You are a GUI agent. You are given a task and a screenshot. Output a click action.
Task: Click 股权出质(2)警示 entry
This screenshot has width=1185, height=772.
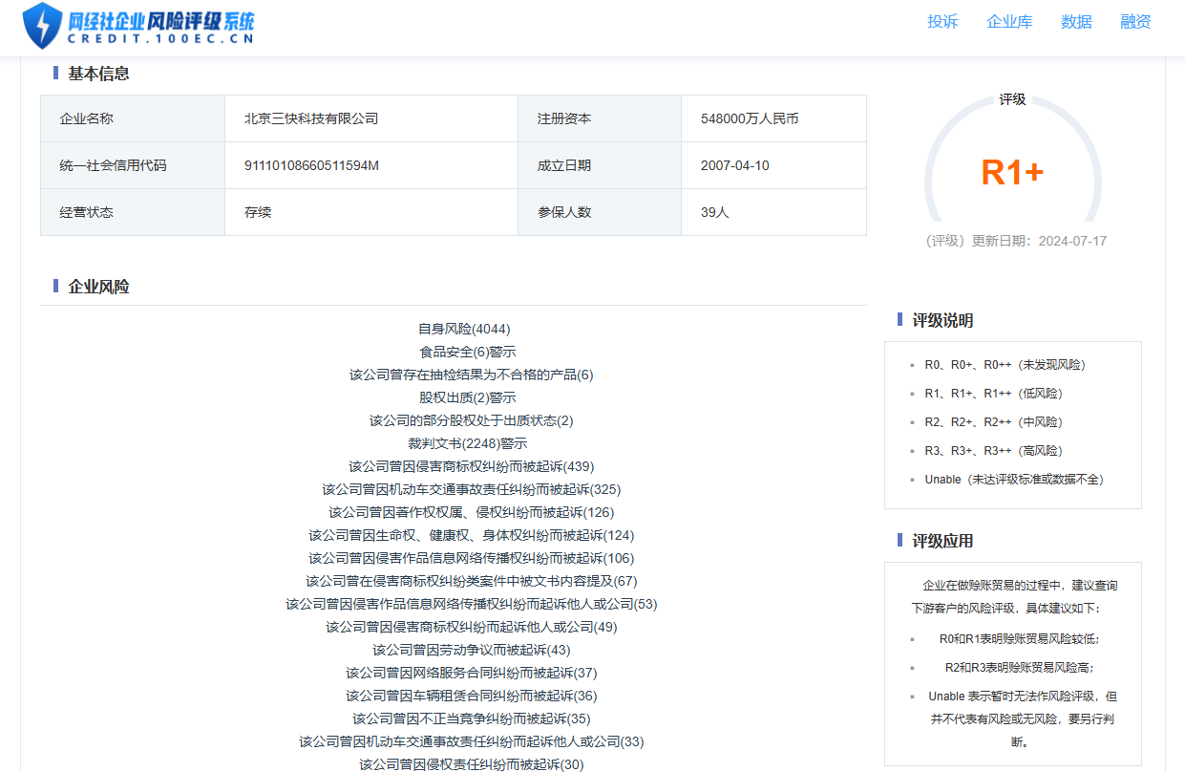[468, 397]
